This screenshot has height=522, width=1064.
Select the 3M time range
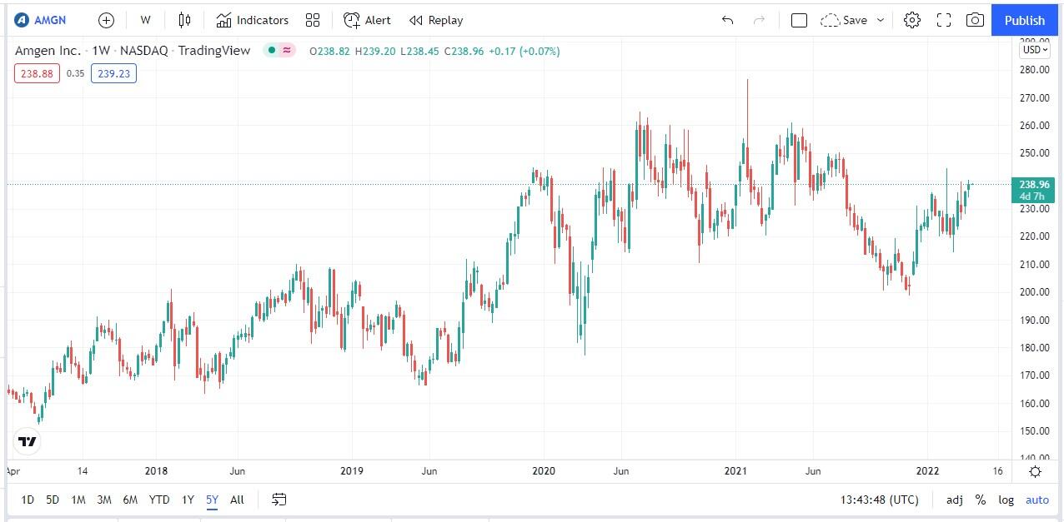click(x=104, y=500)
